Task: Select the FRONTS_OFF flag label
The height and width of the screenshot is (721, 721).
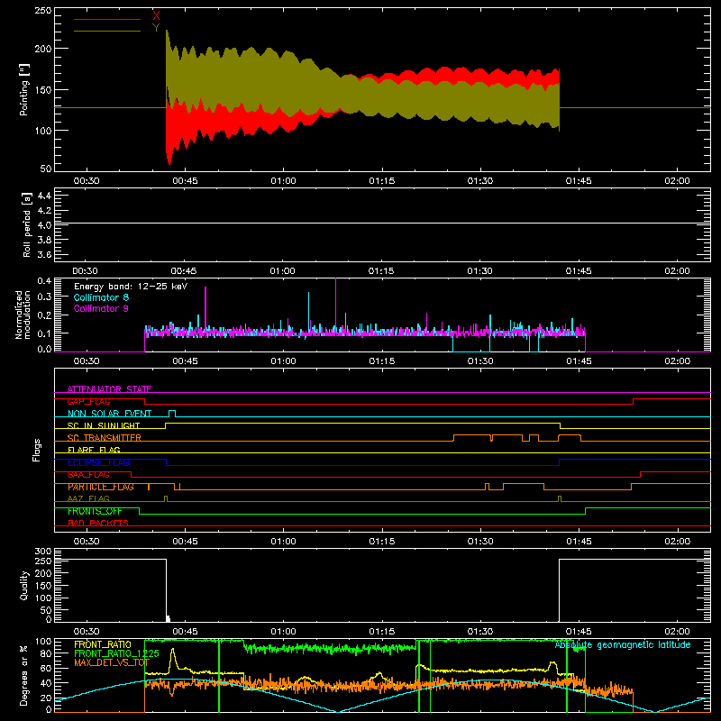Action: (x=95, y=511)
